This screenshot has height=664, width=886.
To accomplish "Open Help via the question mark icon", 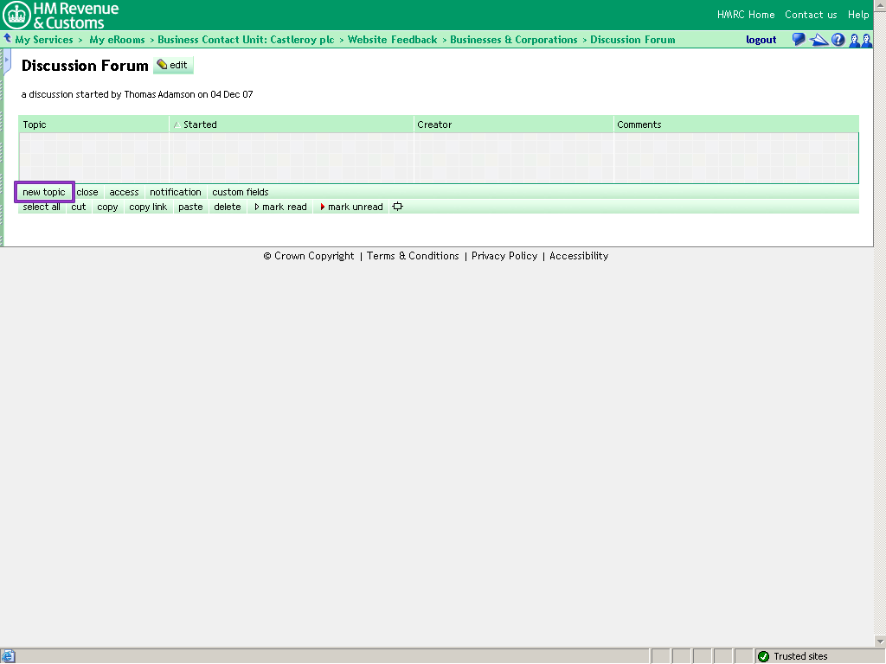I will (x=838, y=39).
